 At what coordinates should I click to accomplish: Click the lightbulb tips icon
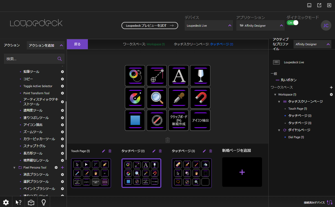tap(44, 202)
